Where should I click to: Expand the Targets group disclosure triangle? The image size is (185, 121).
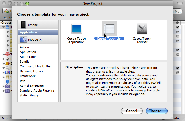point(3,54)
